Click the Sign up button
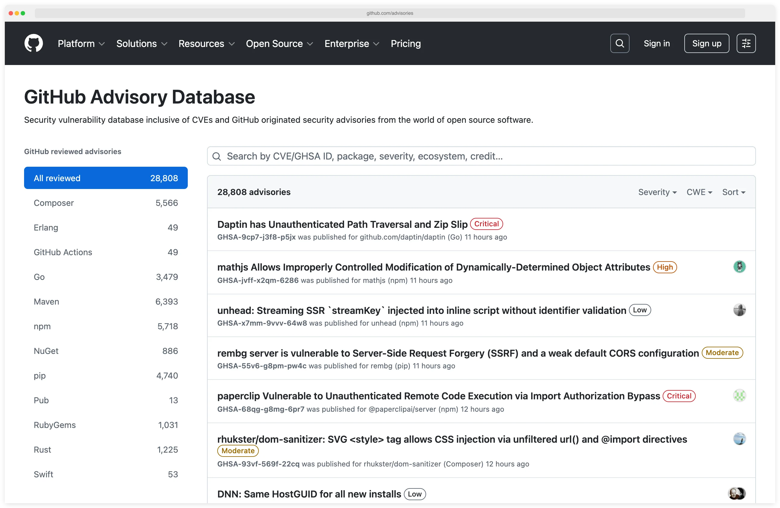 (706, 43)
